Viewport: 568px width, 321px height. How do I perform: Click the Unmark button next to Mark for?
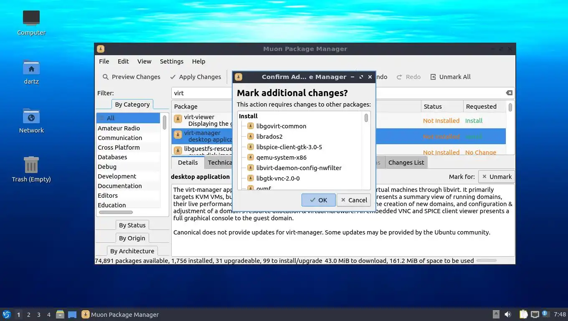tap(497, 177)
